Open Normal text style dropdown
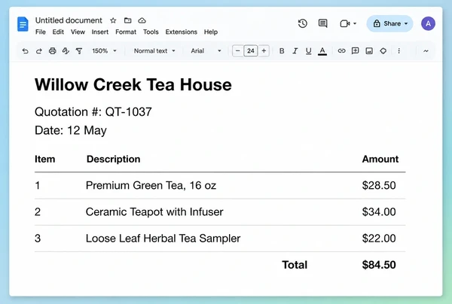 pyautogui.click(x=154, y=51)
